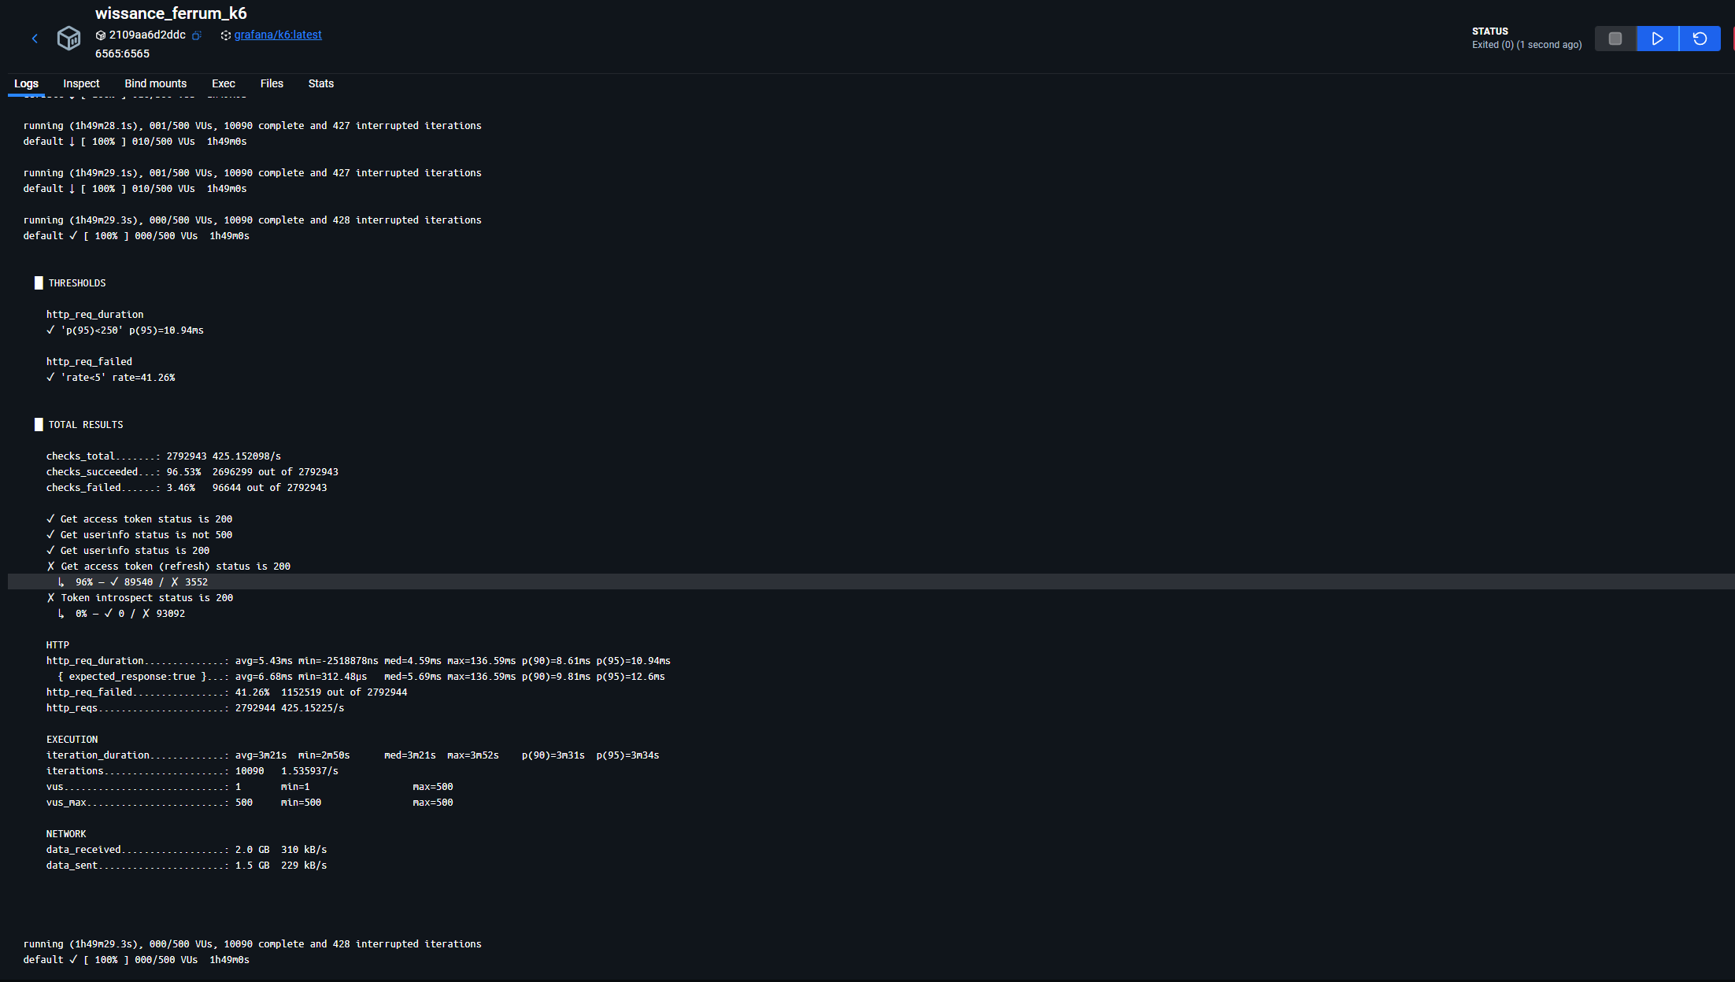Copy the container ID with the copy icon
This screenshot has height=982, width=1735.
tap(196, 35)
